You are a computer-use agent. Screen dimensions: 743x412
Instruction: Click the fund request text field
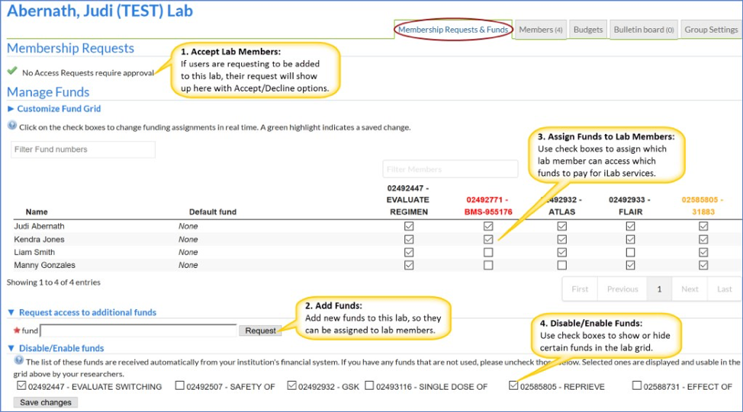click(x=138, y=331)
